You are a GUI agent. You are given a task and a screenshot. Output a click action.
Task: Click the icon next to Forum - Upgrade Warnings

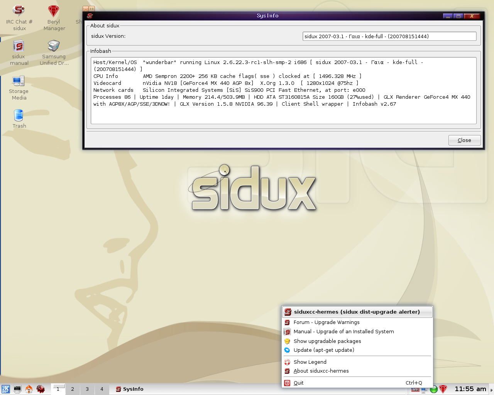[x=287, y=322]
